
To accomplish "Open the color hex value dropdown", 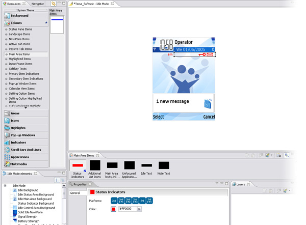I will [139, 209].
